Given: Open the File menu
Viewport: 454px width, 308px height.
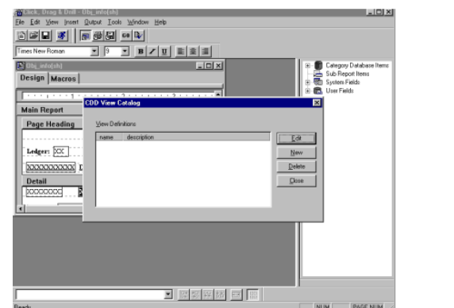Looking at the screenshot, I should click(20, 22).
